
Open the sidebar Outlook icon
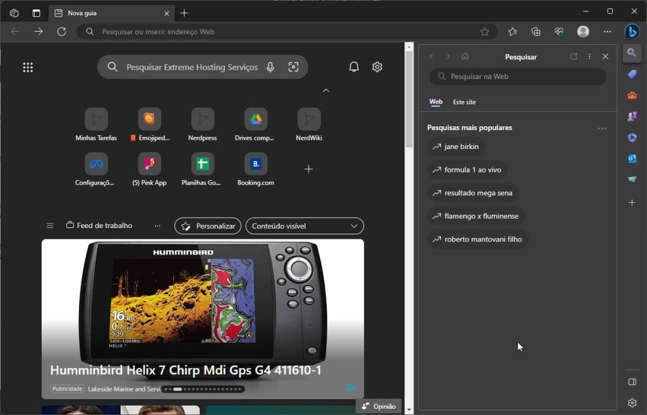632,159
